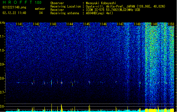This screenshot has height=112, width=177.
Task: Click the Observer label
Action: tap(57, 3)
